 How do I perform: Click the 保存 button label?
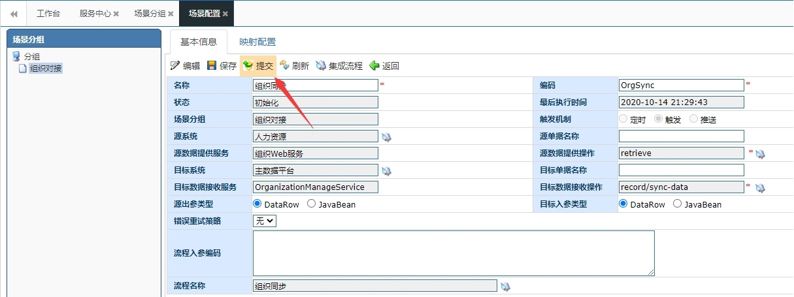pos(229,66)
